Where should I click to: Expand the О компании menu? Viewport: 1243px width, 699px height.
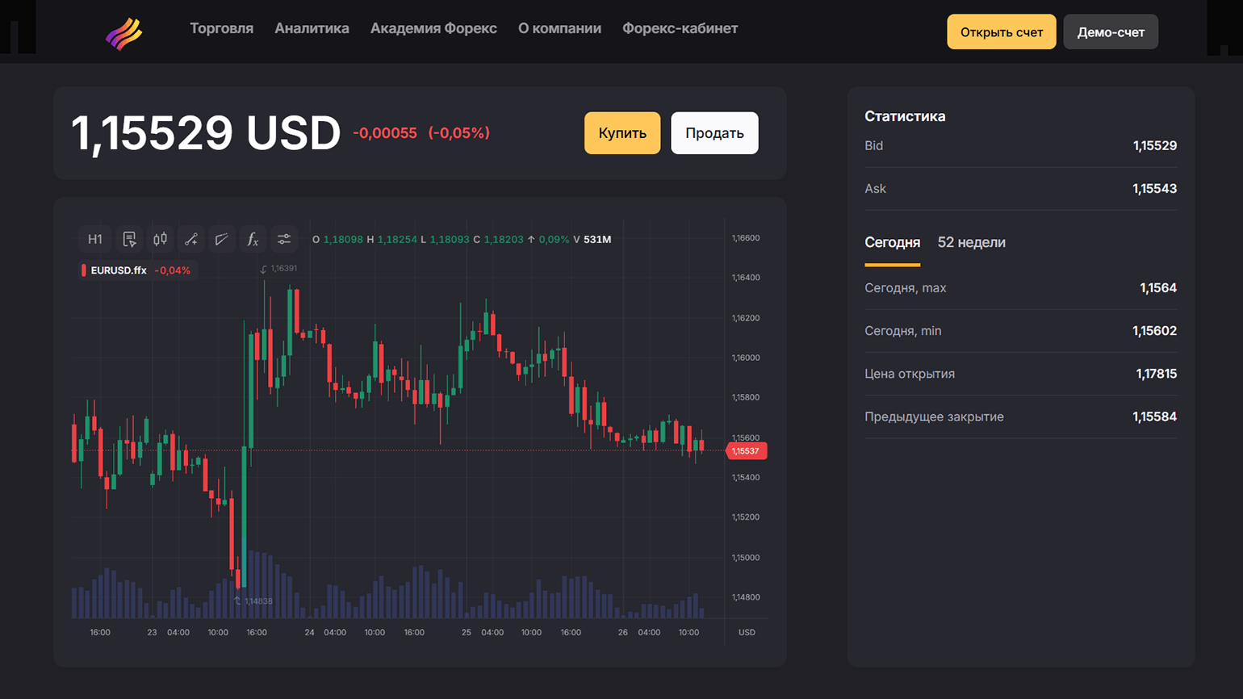coord(559,28)
